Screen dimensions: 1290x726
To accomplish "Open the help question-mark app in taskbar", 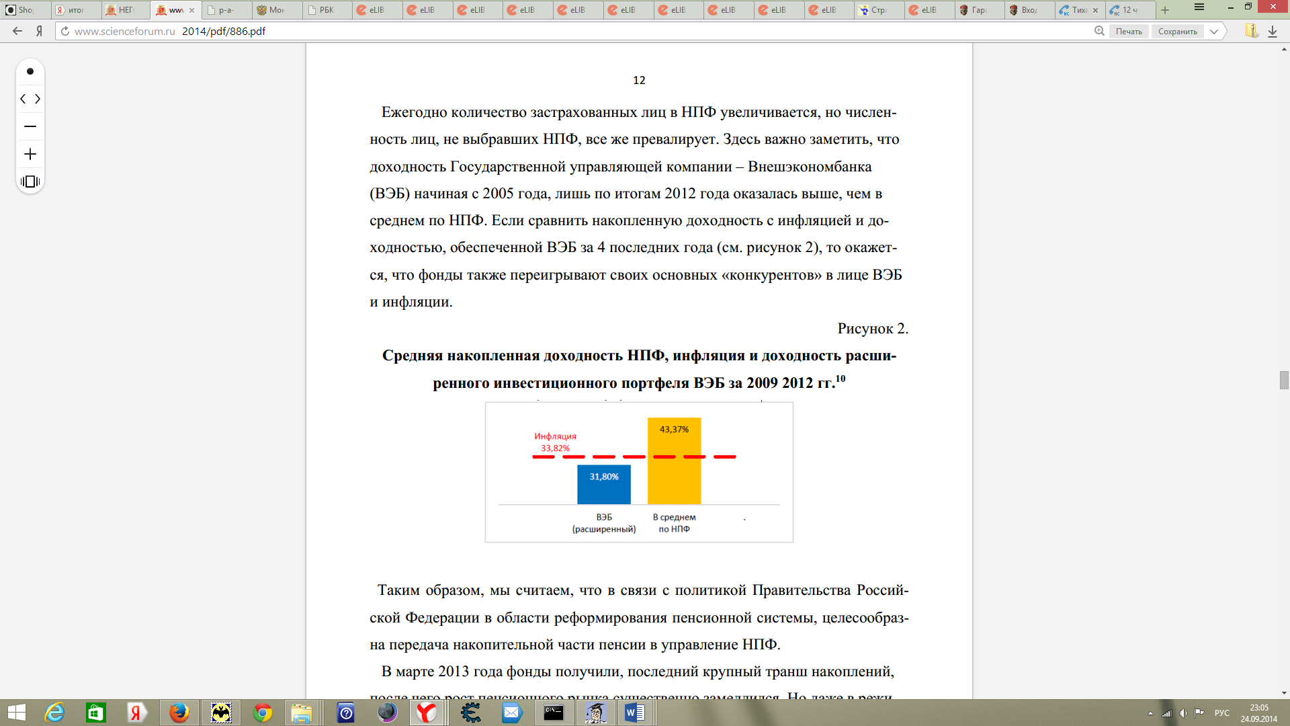I will [346, 713].
